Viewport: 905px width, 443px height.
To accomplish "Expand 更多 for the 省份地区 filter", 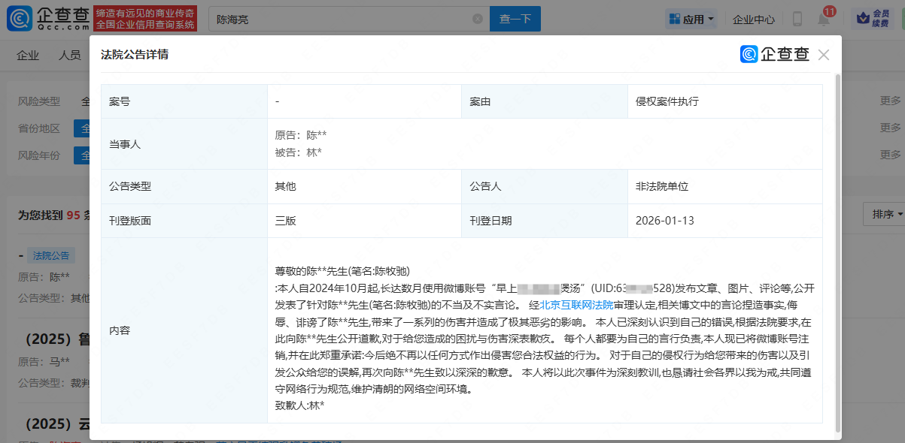I will point(890,128).
